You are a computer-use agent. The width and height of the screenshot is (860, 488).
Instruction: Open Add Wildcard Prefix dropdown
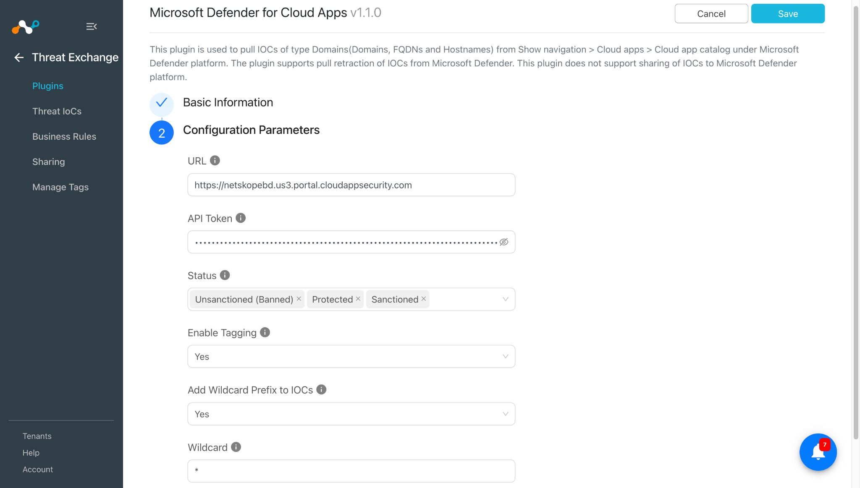coord(351,414)
